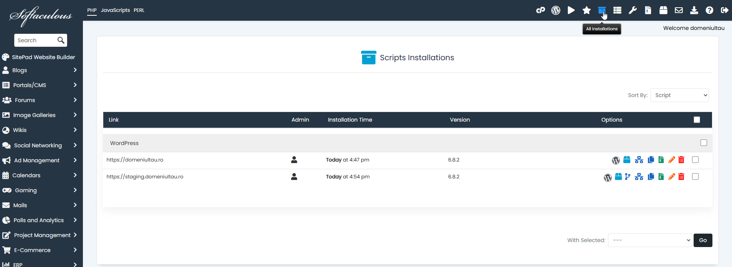This screenshot has width=732, height=267.
Task: Open admin login for domeniultau.ro
Action: tap(294, 160)
